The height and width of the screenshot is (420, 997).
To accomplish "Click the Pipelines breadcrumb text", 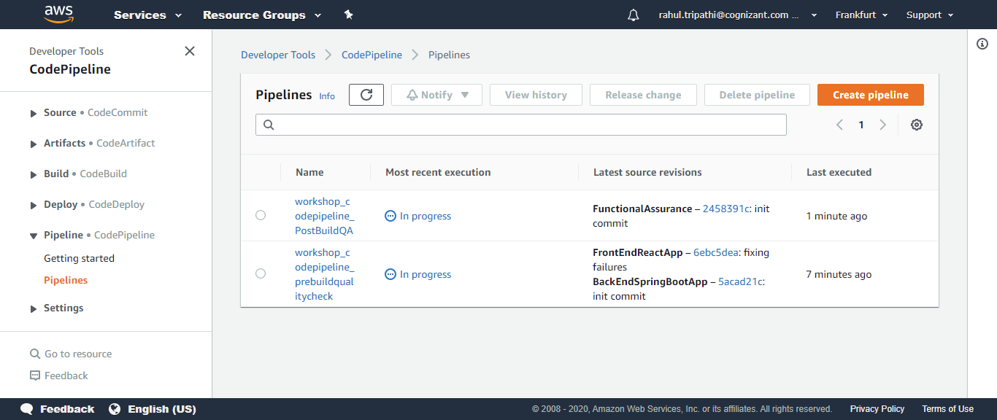I will click(449, 55).
